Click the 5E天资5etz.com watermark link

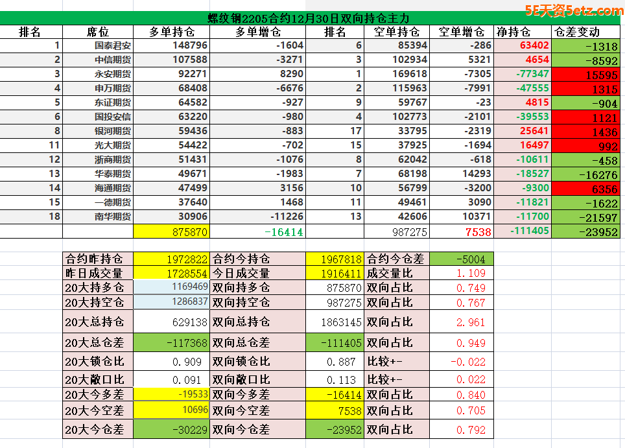574,10
